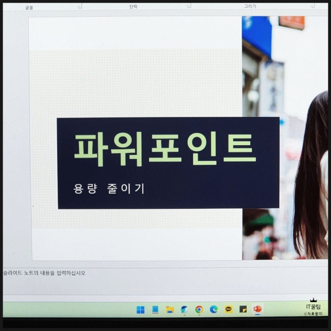
Task: Launch Google Chrome from the taskbar
Action: tap(199, 310)
